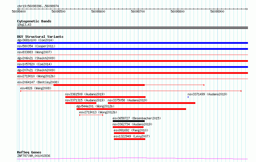The width and height of the screenshot is (256, 162).
Task: Click the ZNF787|NM_001002836 gene label
Action: click(34, 156)
